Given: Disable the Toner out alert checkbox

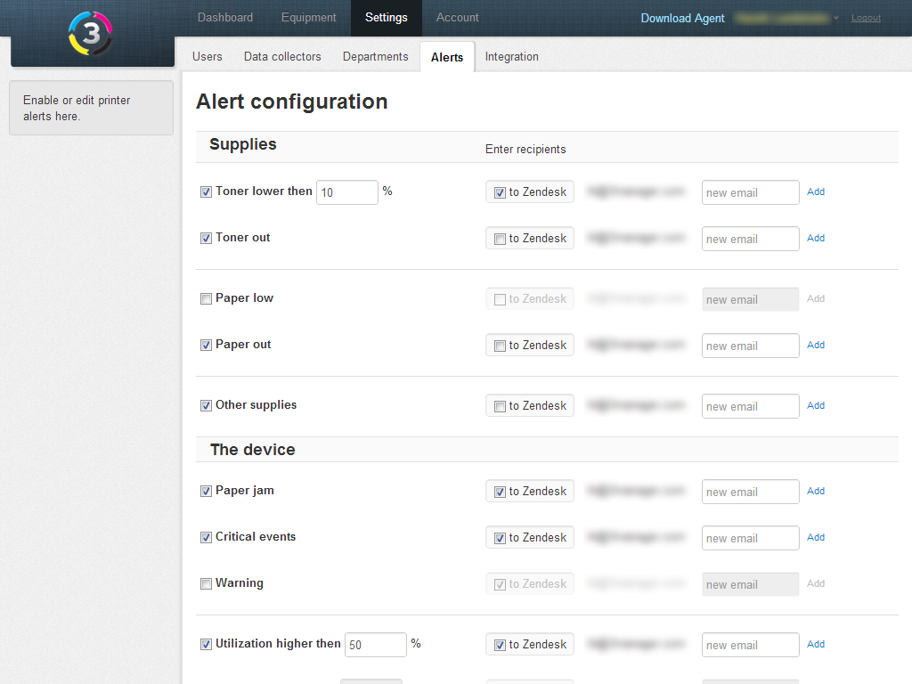Looking at the screenshot, I should point(207,239).
